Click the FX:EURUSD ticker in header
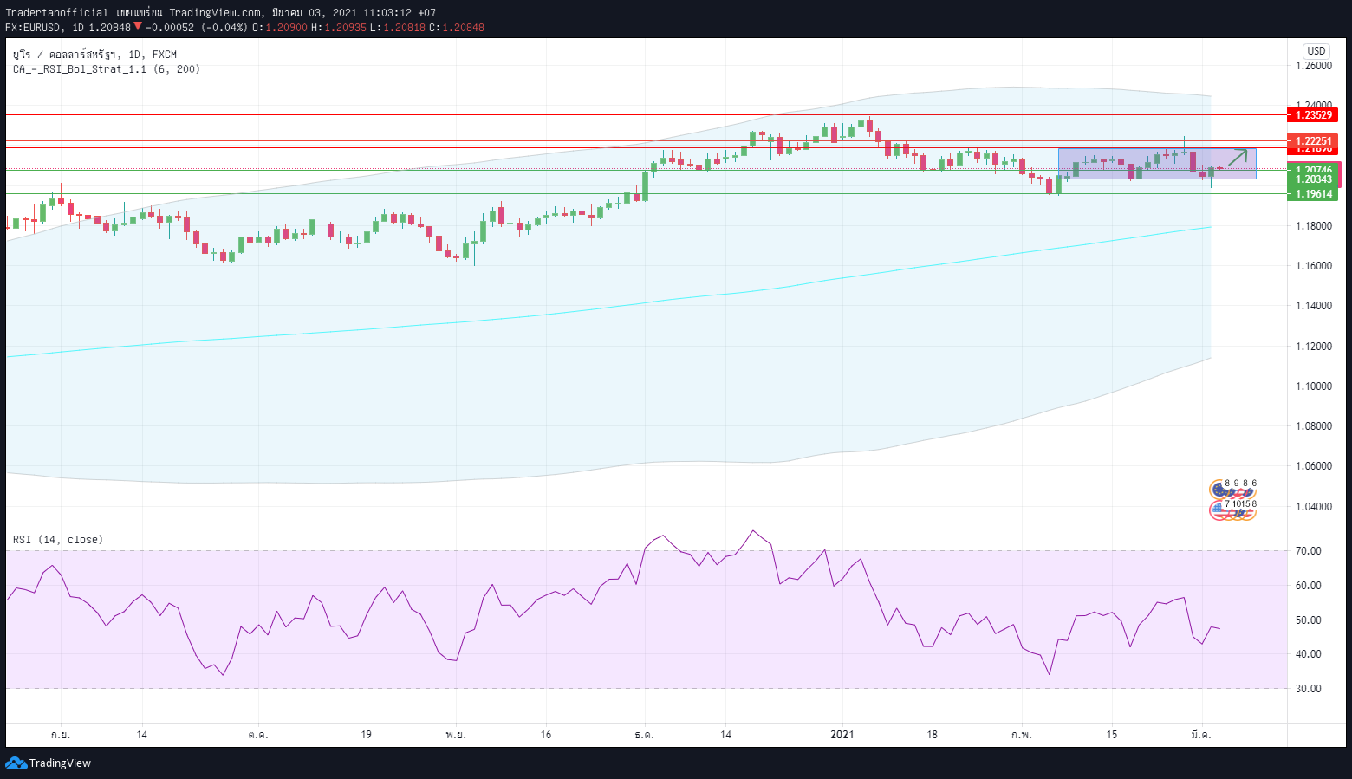 pyautogui.click(x=33, y=28)
